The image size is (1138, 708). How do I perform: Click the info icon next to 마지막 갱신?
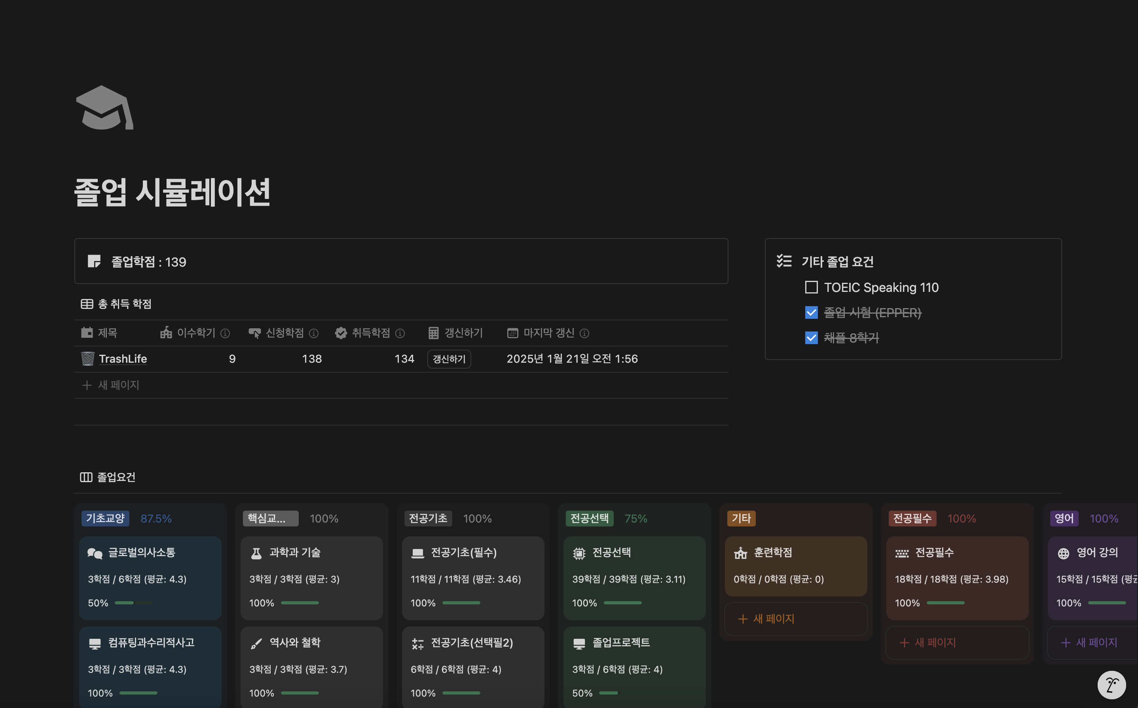coord(584,333)
